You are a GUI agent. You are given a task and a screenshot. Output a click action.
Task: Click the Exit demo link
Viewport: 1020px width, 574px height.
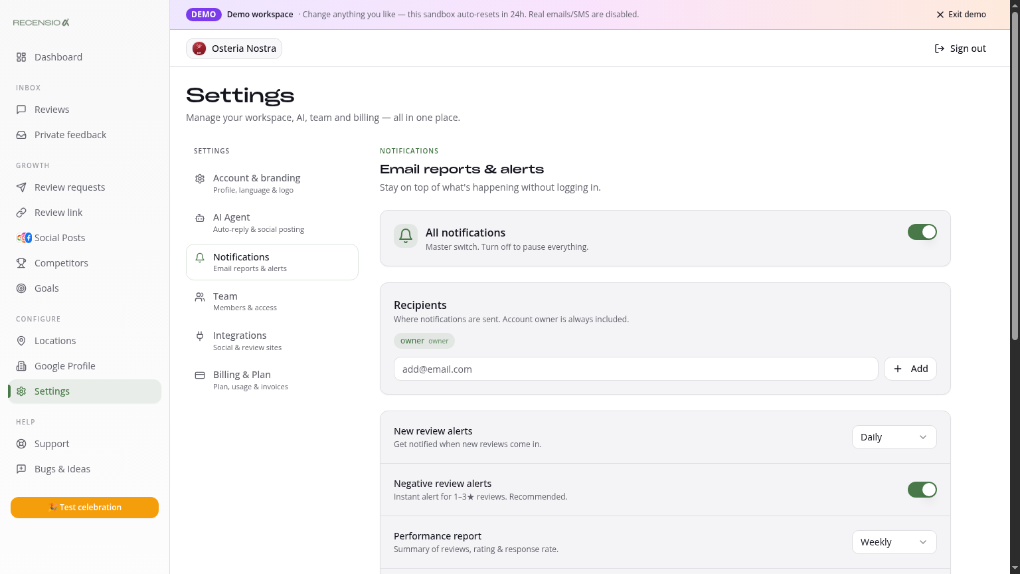click(961, 15)
